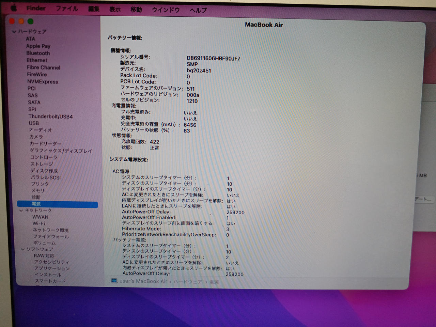This screenshot has height=327, width=436.
Task: Collapse the ネットワーク section
Action: pyautogui.click(x=21, y=211)
